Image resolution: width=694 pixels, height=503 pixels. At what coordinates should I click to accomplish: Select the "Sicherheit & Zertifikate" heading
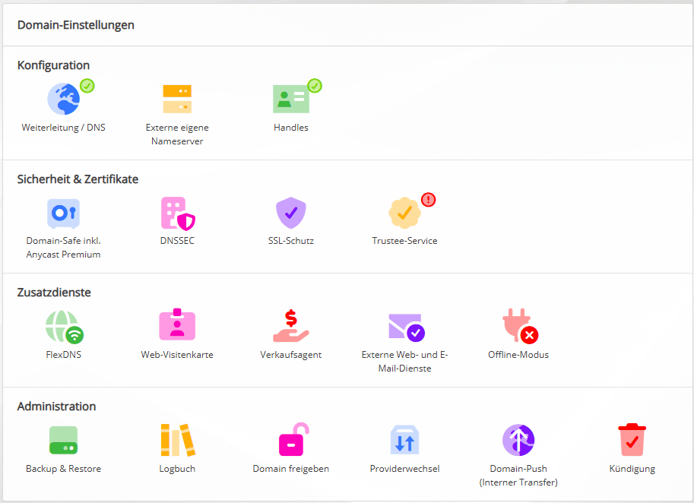click(78, 179)
